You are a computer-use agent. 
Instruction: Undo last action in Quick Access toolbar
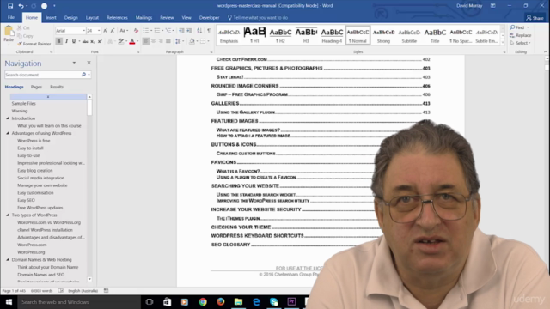pyautogui.click(x=21, y=6)
